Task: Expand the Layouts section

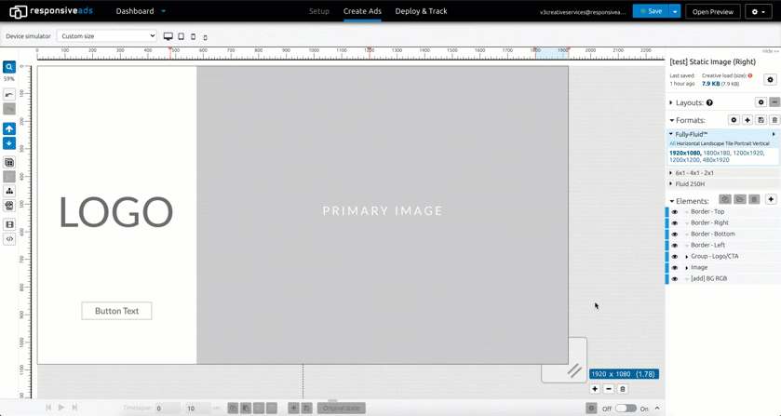Action: tap(671, 102)
